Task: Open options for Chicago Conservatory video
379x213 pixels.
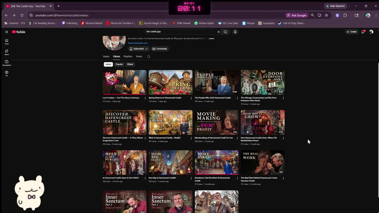Action: [283, 98]
